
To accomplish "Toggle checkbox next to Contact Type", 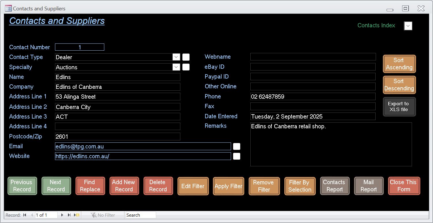I will coord(186,57).
